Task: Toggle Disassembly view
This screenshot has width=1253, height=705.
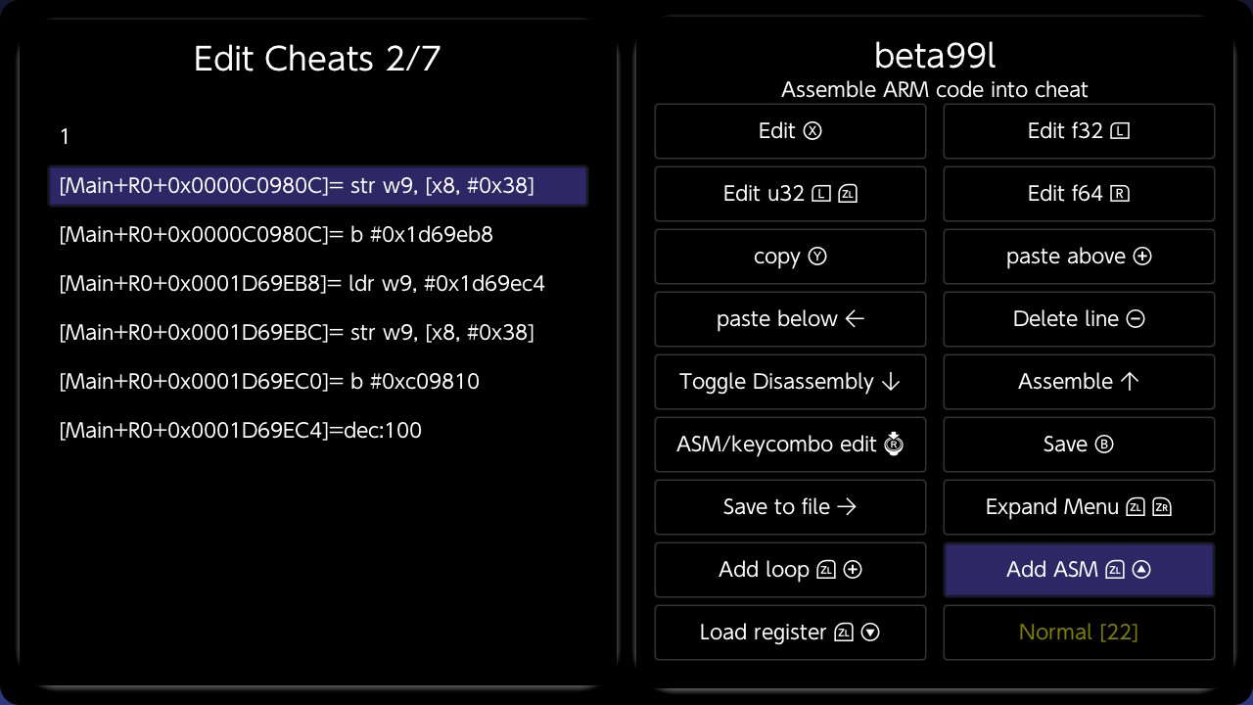Action: (790, 382)
